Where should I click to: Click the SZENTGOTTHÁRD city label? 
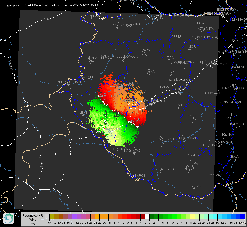click(x=69, y=82)
